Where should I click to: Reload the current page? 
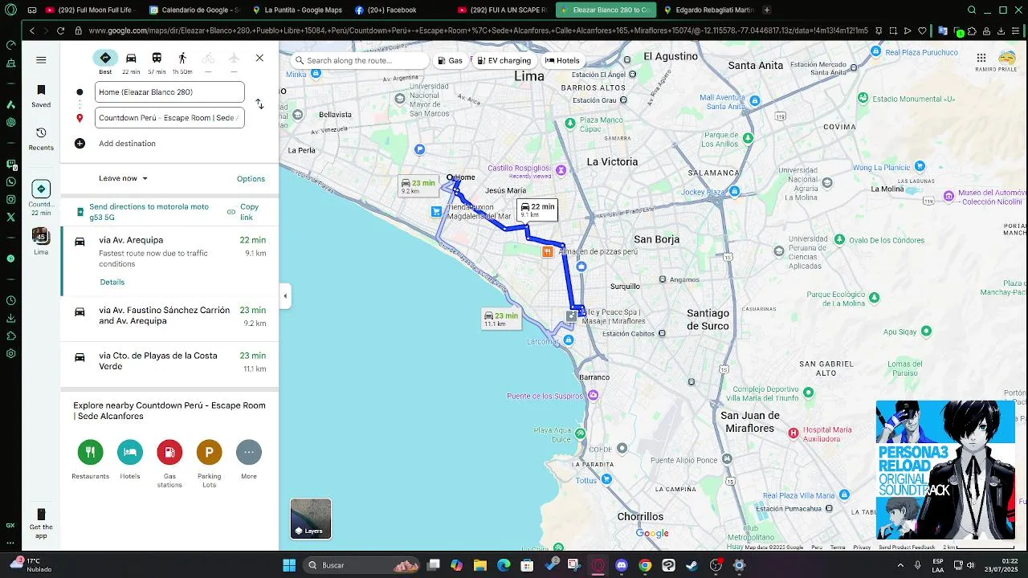pyautogui.click(x=60, y=31)
